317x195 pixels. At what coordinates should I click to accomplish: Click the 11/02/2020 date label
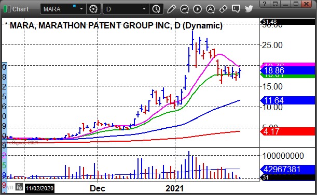click(x=39, y=188)
